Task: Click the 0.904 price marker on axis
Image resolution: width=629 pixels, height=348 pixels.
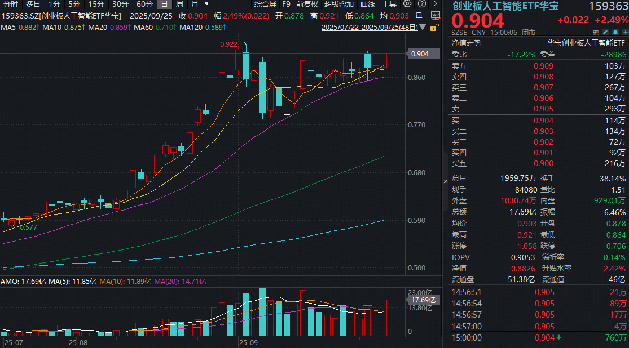Action: pyautogui.click(x=420, y=54)
